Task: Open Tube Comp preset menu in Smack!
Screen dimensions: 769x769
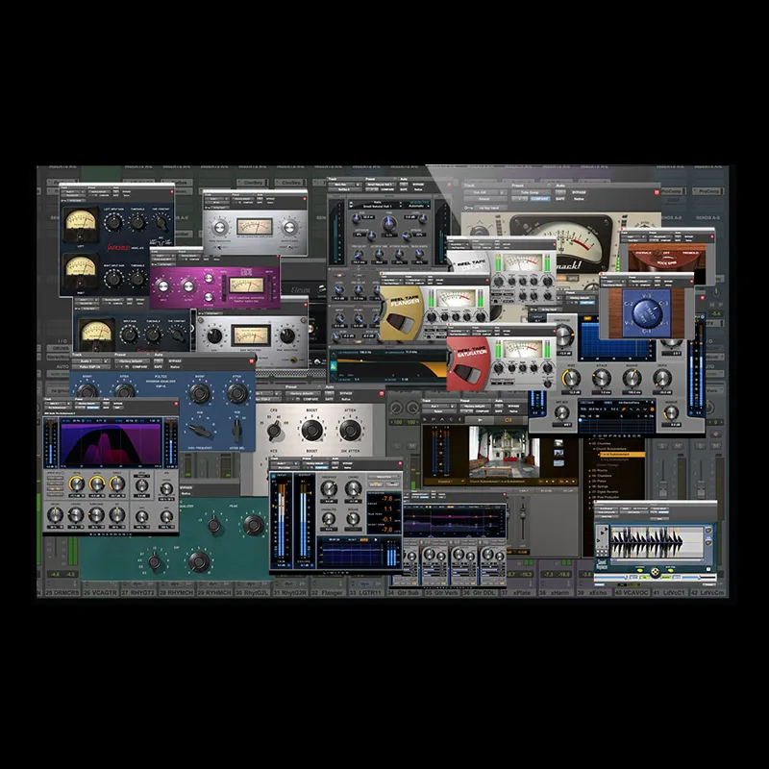Action: [x=531, y=192]
